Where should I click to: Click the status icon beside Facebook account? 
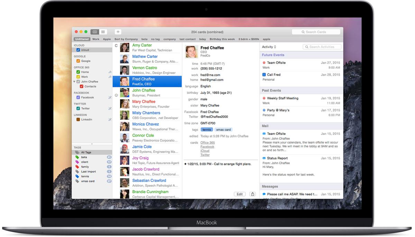[110, 97]
